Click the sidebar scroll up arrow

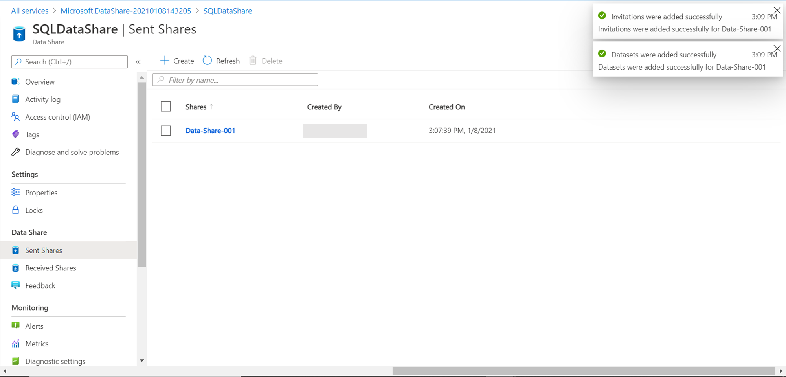coord(142,77)
